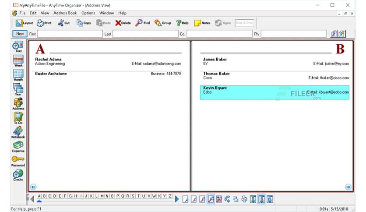Viewport: 366px width, 212px height.
Task: Delete the selected contact using Delete
Action: pos(123,23)
